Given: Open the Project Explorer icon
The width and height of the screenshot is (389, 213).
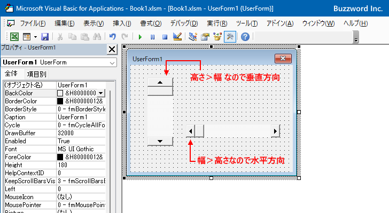Looking at the screenshot, I should click(x=193, y=37).
